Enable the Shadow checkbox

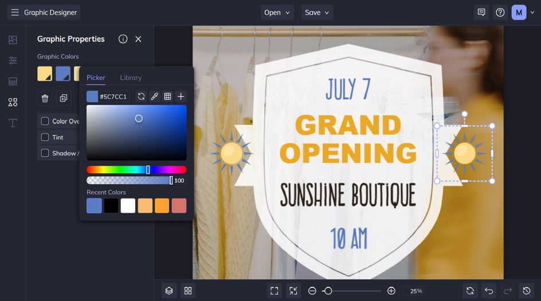45,153
